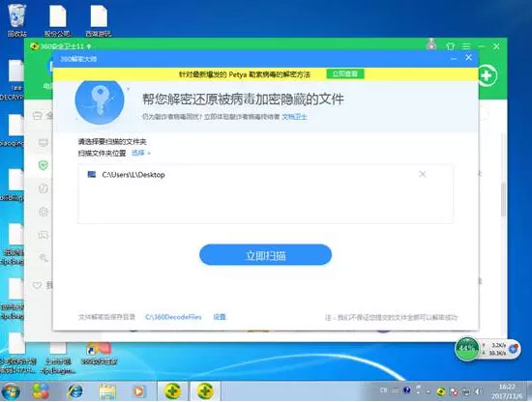Screen dimensions: 532x402
Task: Click the compass icon in the 360 sidebar
Action: point(44,188)
